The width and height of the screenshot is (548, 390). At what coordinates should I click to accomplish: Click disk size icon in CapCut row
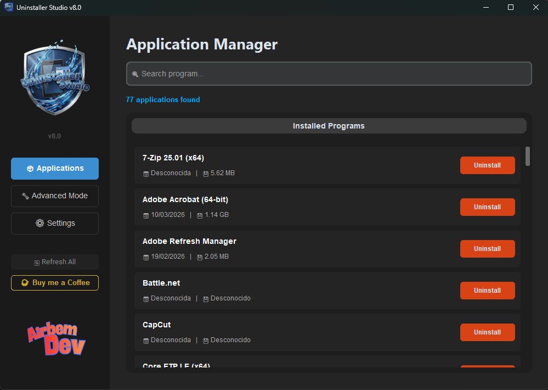[x=206, y=340]
